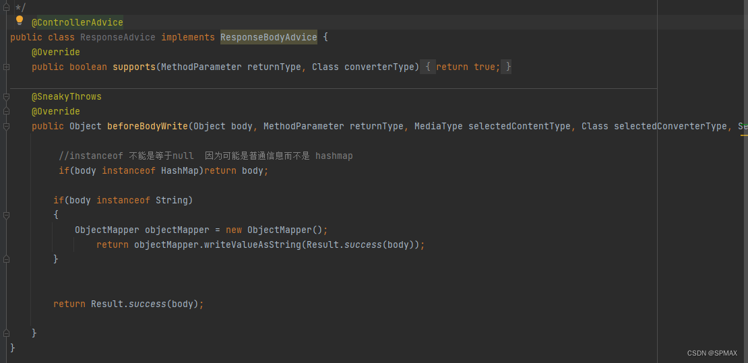Click the Chinese instanceof comment line
Image resolution: width=748 pixels, height=363 pixels.
coord(206,156)
